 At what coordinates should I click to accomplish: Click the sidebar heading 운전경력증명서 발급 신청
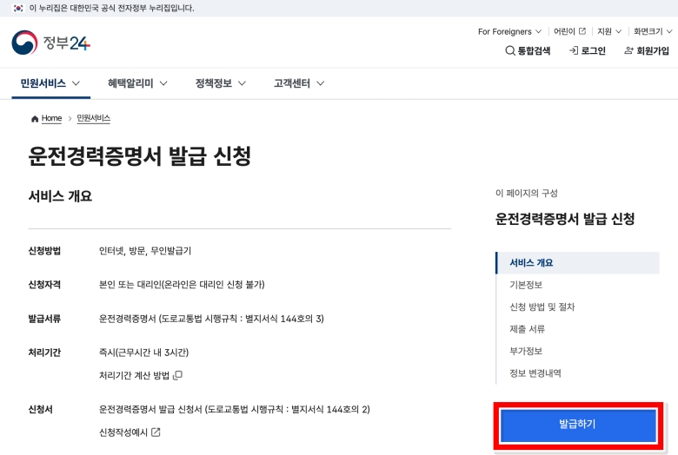click(x=565, y=219)
